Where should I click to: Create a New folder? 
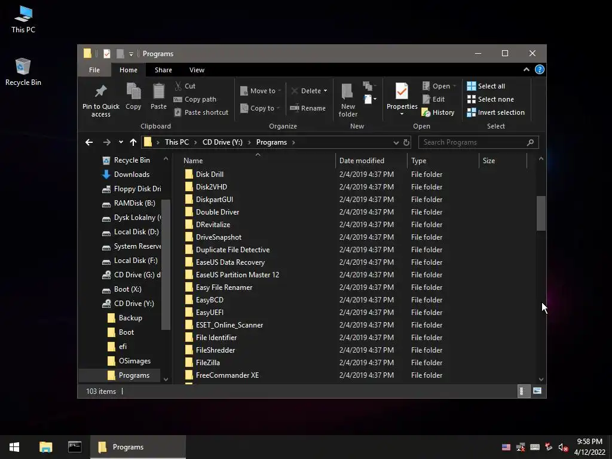point(348,100)
